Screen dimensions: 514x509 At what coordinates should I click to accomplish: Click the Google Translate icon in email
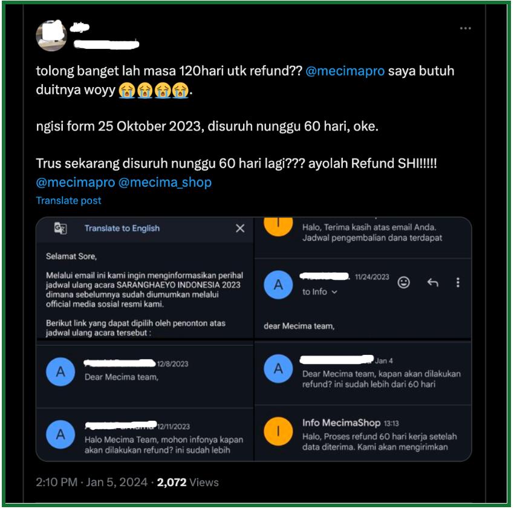click(60, 228)
